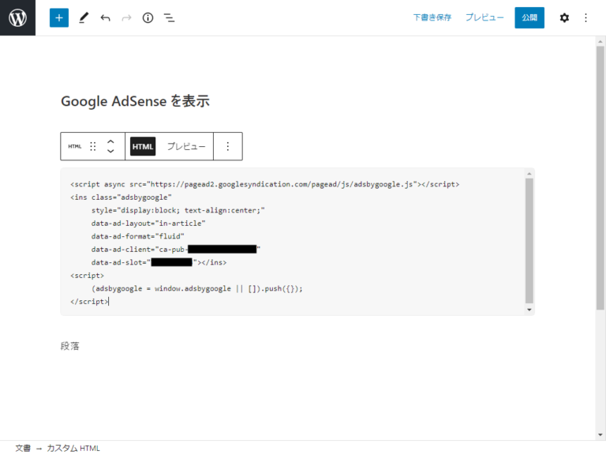
Task: Open block options three-dot menu
Action: pyautogui.click(x=228, y=146)
